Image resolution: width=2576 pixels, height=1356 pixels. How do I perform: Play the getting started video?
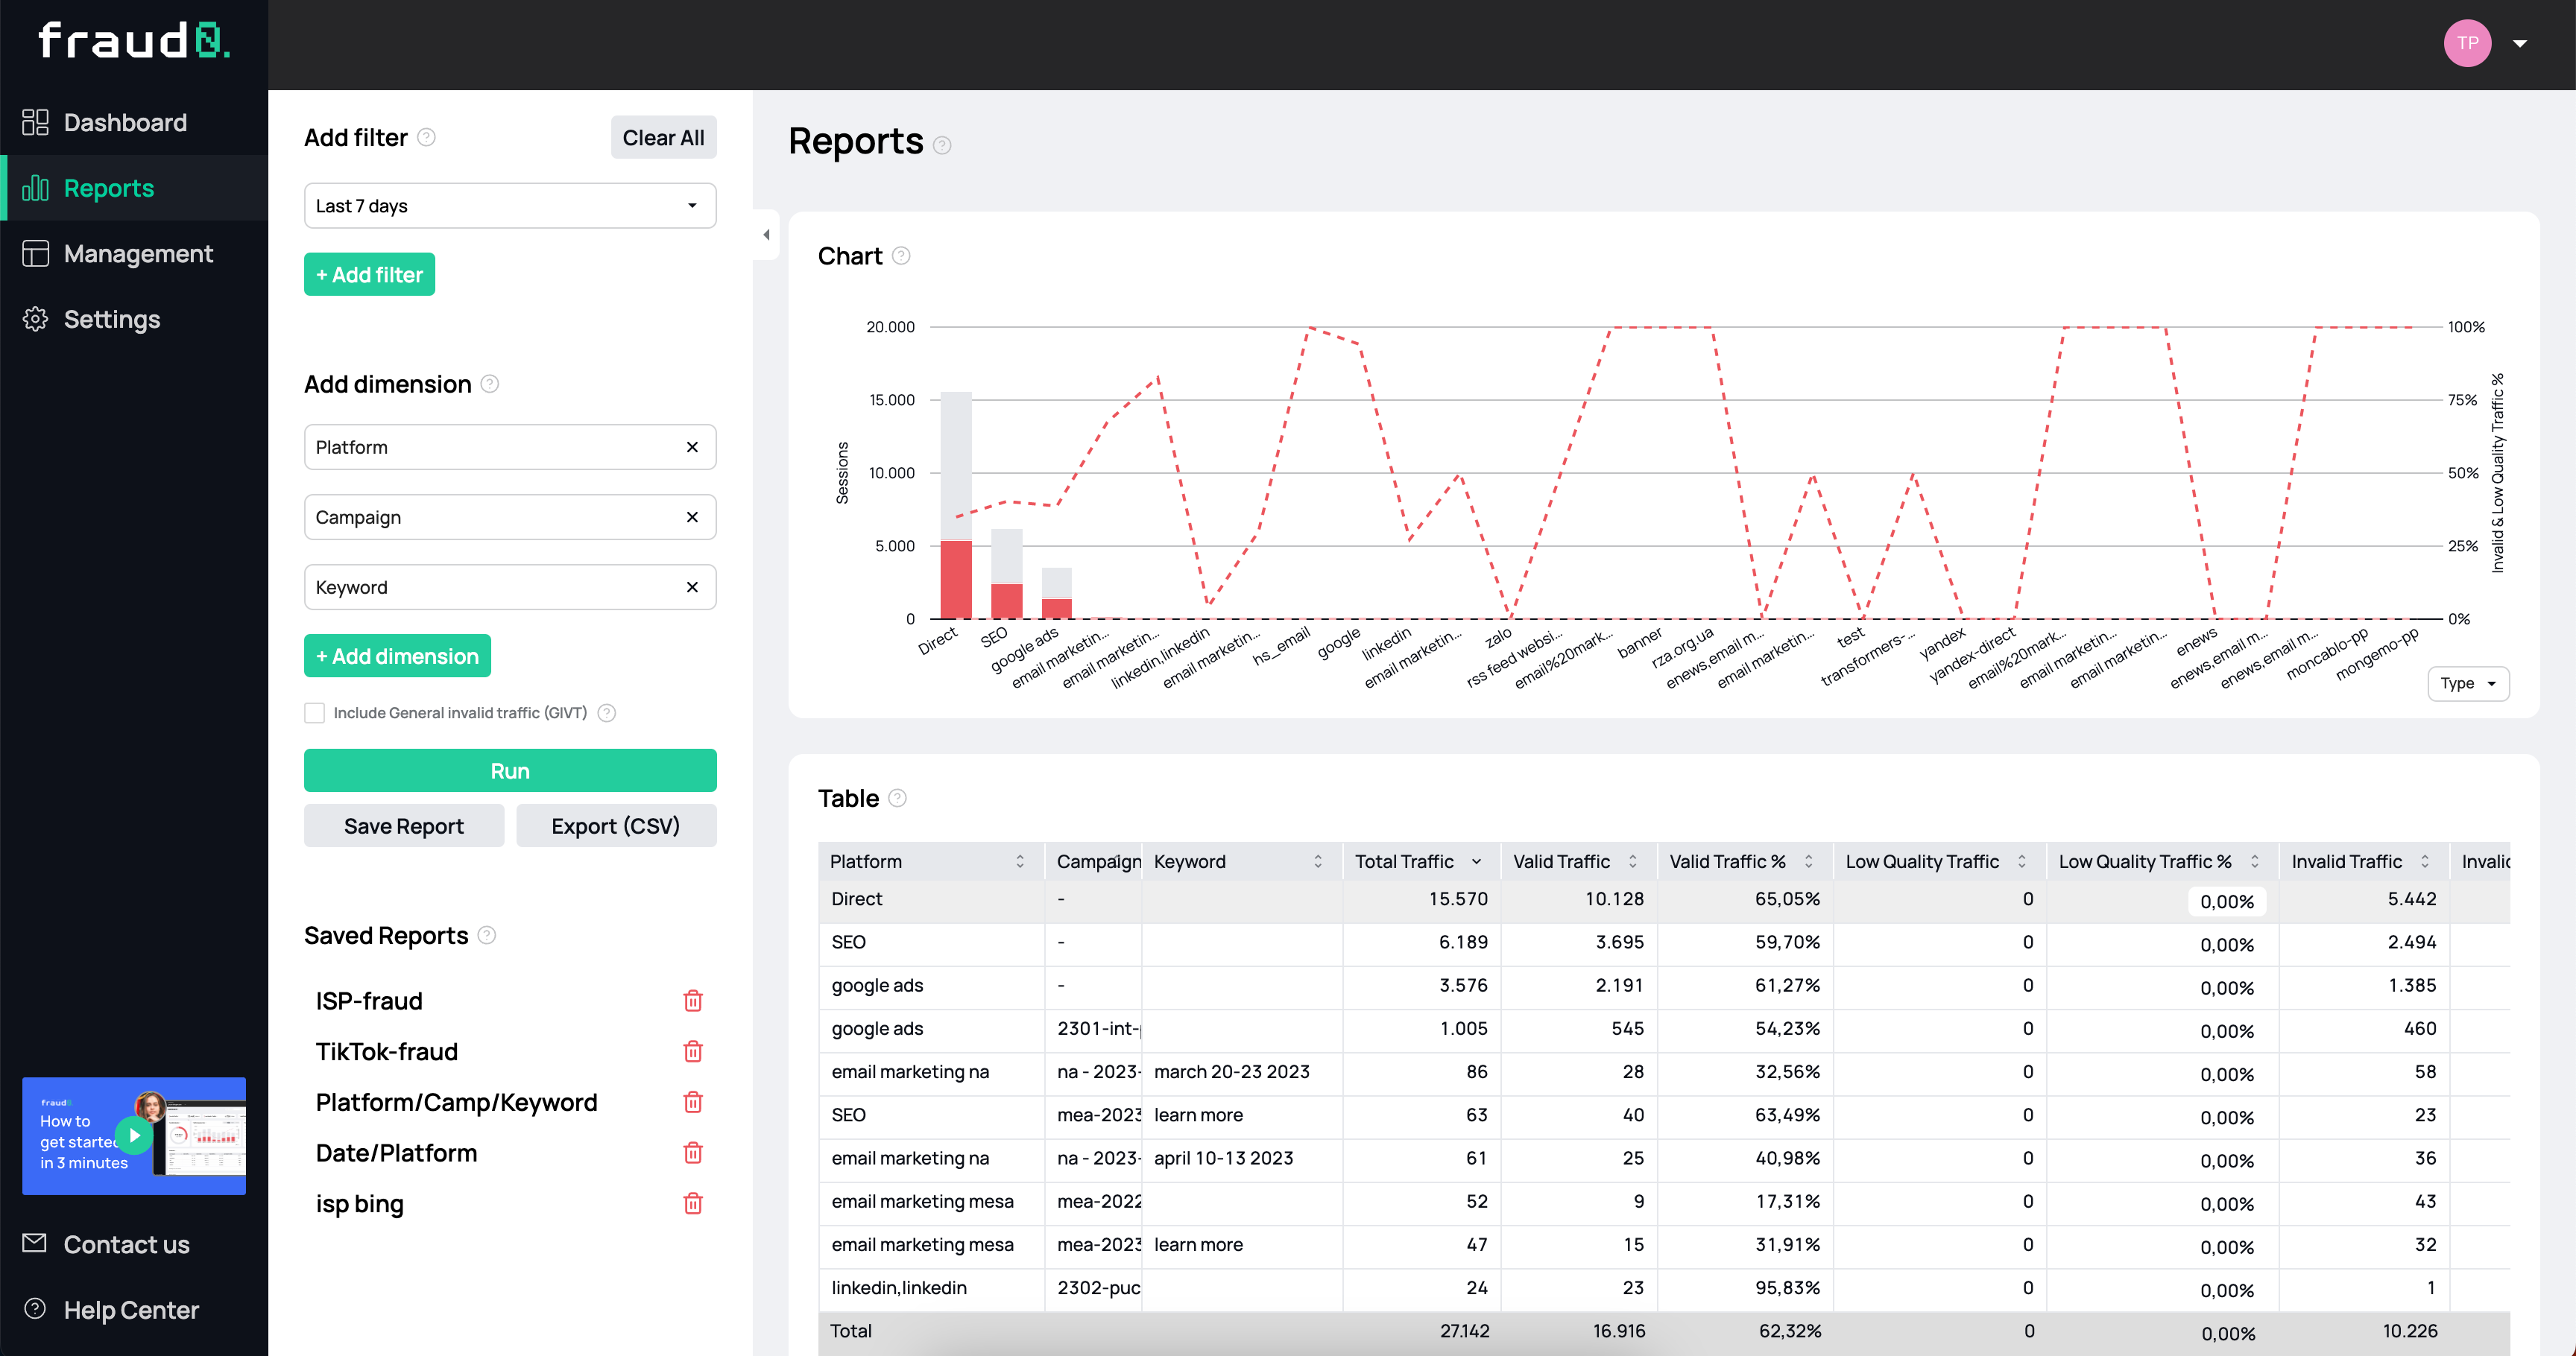click(x=134, y=1135)
